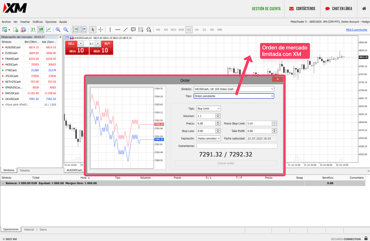Open the Gráficos menu
This screenshot has height=241, width=370.
pos(38,22)
